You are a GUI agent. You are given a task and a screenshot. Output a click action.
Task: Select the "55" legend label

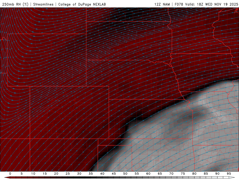click(137, 174)
